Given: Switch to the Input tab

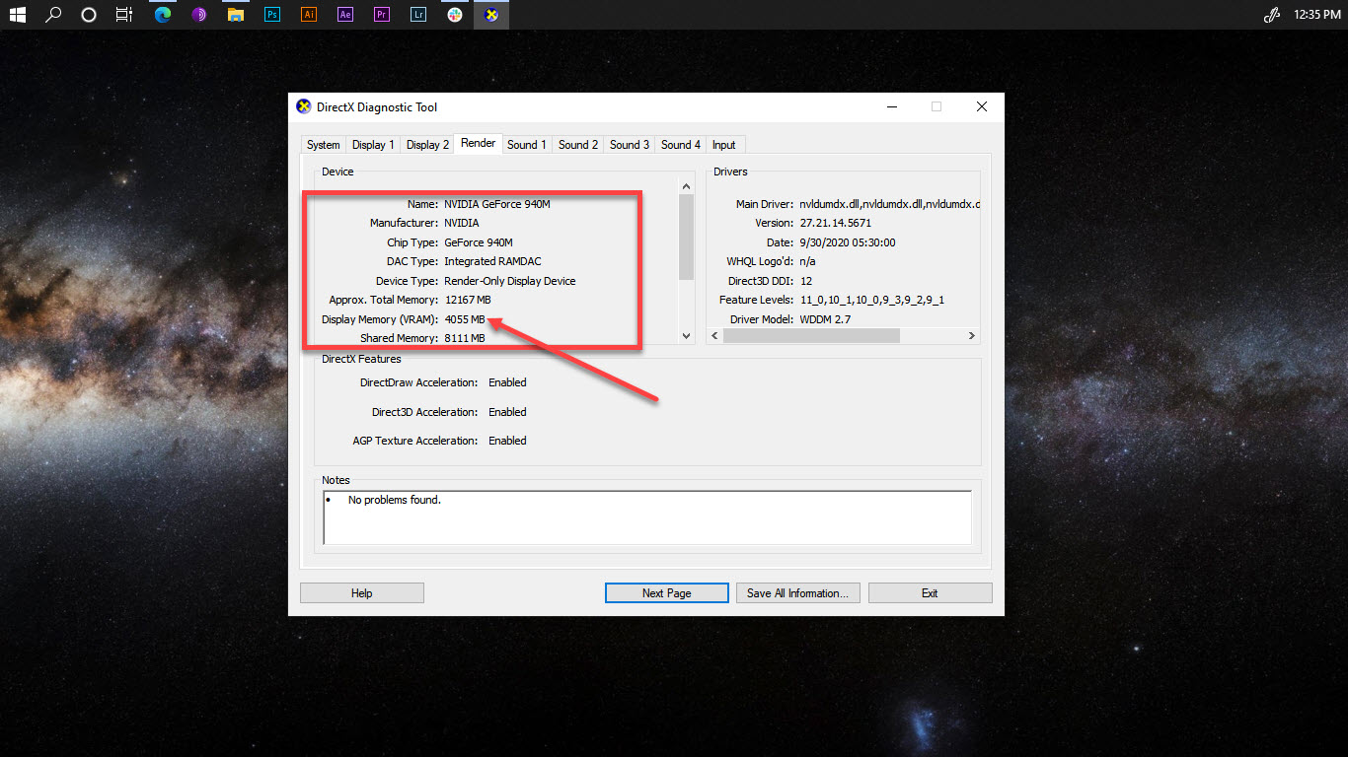Looking at the screenshot, I should pos(724,144).
